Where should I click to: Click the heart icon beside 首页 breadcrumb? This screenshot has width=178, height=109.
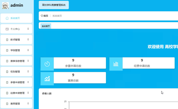pyautogui.click(x=42, y=16)
